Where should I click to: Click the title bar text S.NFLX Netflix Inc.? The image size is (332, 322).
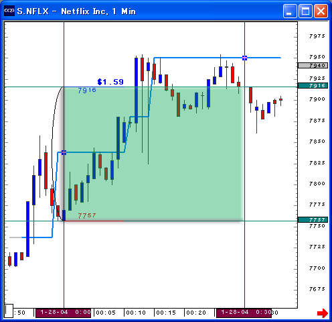(x=76, y=11)
